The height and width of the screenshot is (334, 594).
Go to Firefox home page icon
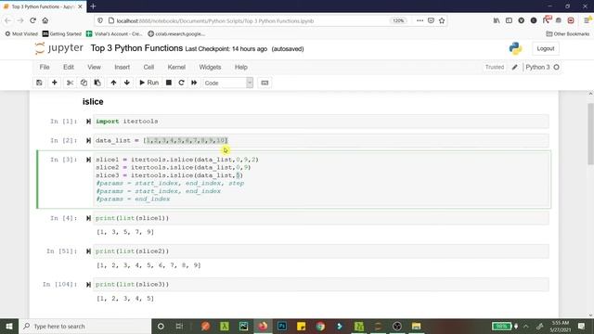(x=45, y=20)
